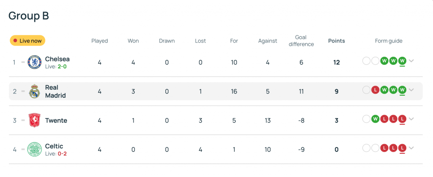Open the Twente team name link
Image resolution: width=433 pixels, height=177 pixels.
coord(56,121)
